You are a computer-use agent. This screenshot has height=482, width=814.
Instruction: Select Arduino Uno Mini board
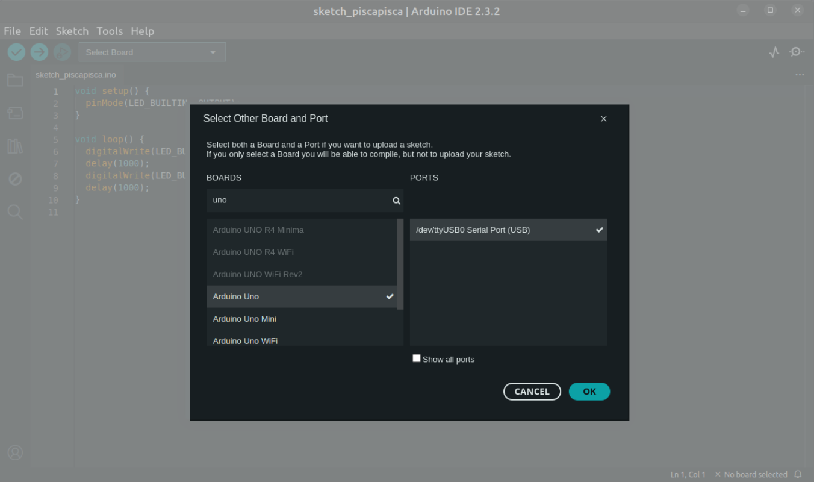click(x=302, y=319)
